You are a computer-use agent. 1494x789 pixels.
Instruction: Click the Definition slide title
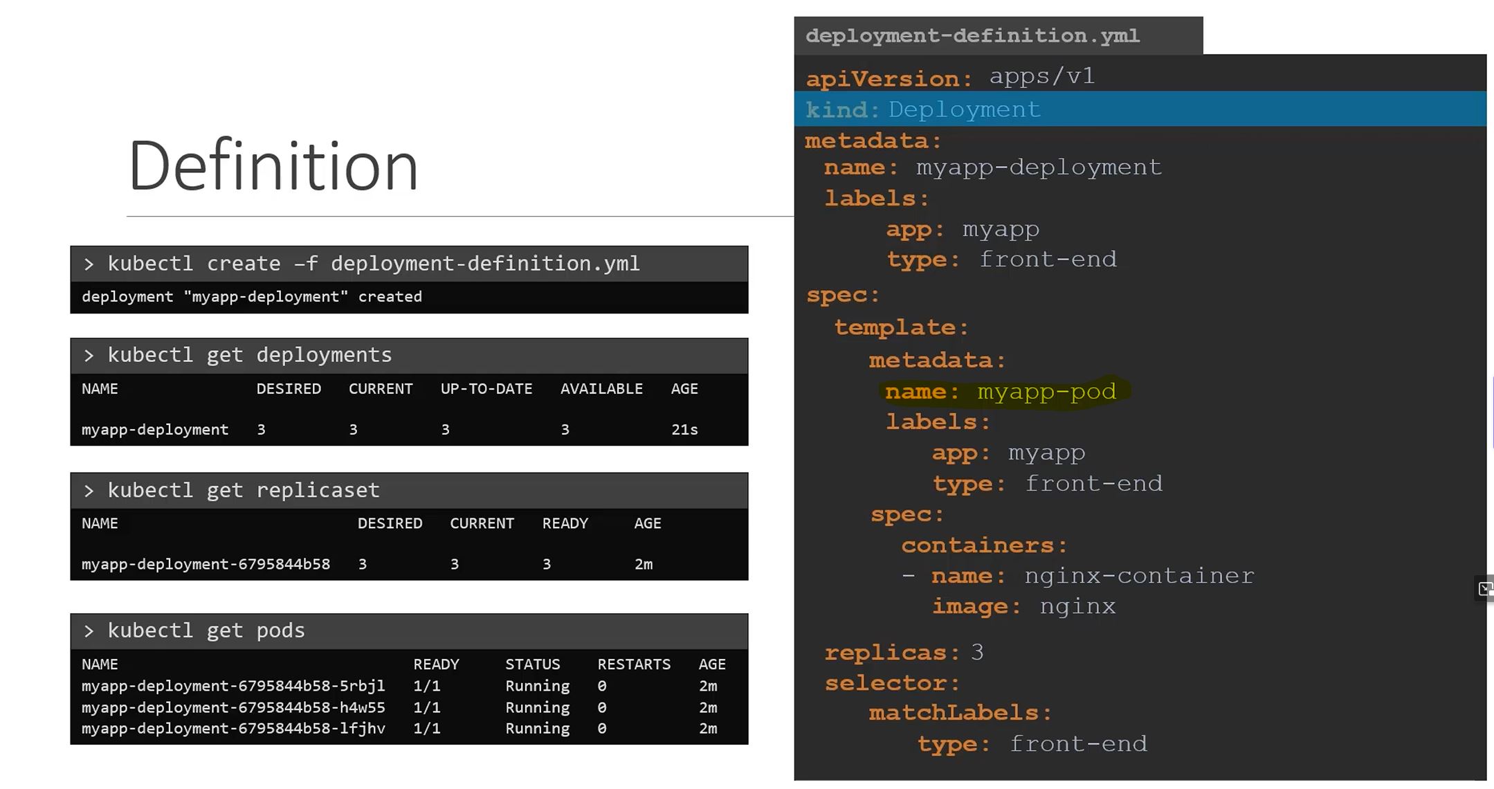[x=273, y=166]
